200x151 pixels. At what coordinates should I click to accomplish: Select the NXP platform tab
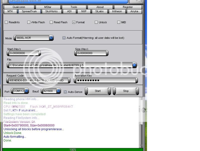84,11
